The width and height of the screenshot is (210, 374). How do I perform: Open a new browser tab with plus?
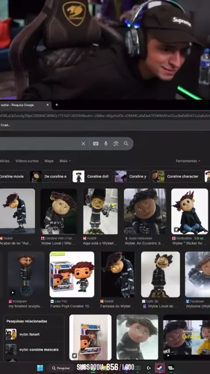point(57,105)
